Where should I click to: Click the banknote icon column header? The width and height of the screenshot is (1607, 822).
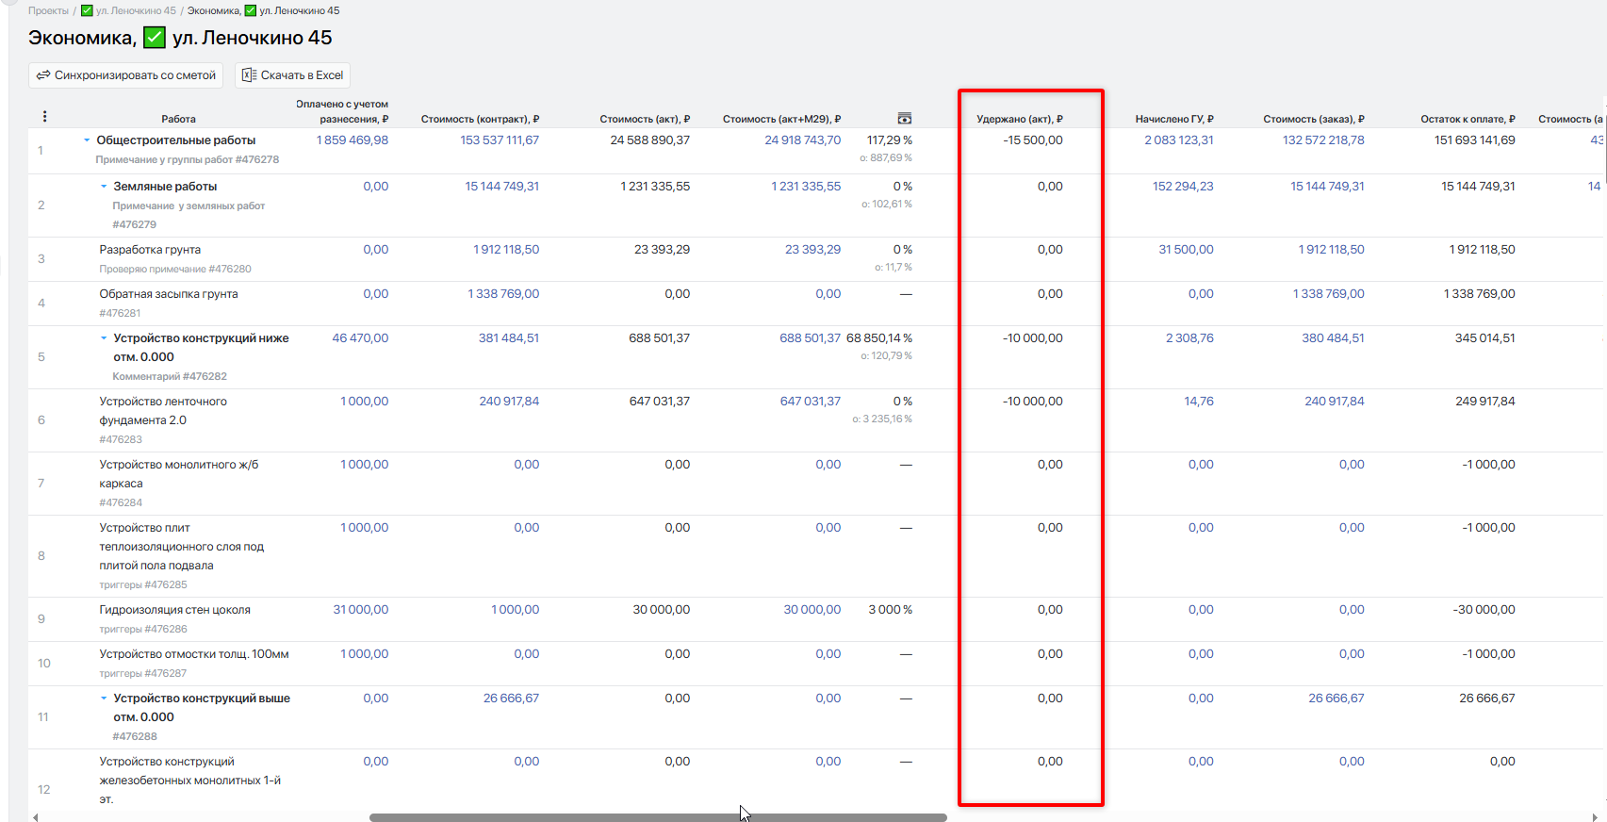[x=904, y=119]
